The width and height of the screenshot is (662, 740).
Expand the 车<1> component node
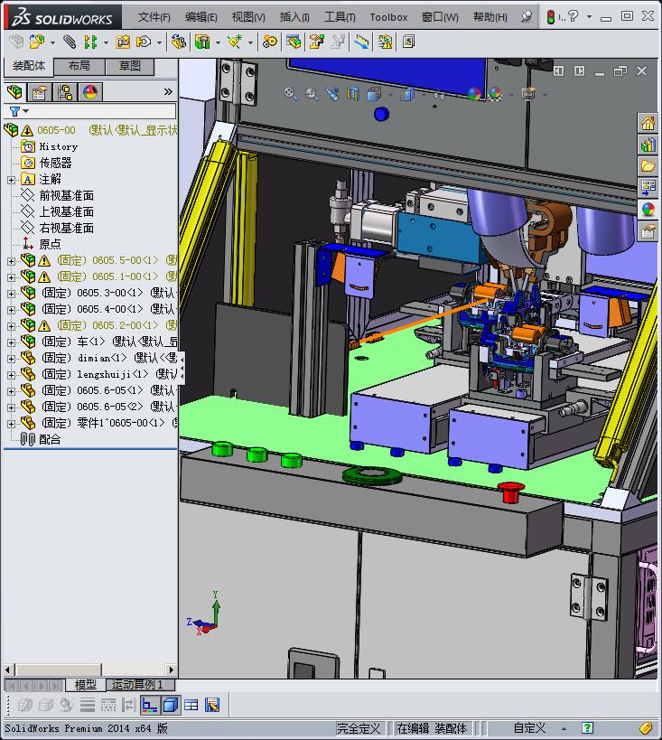(x=12, y=342)
